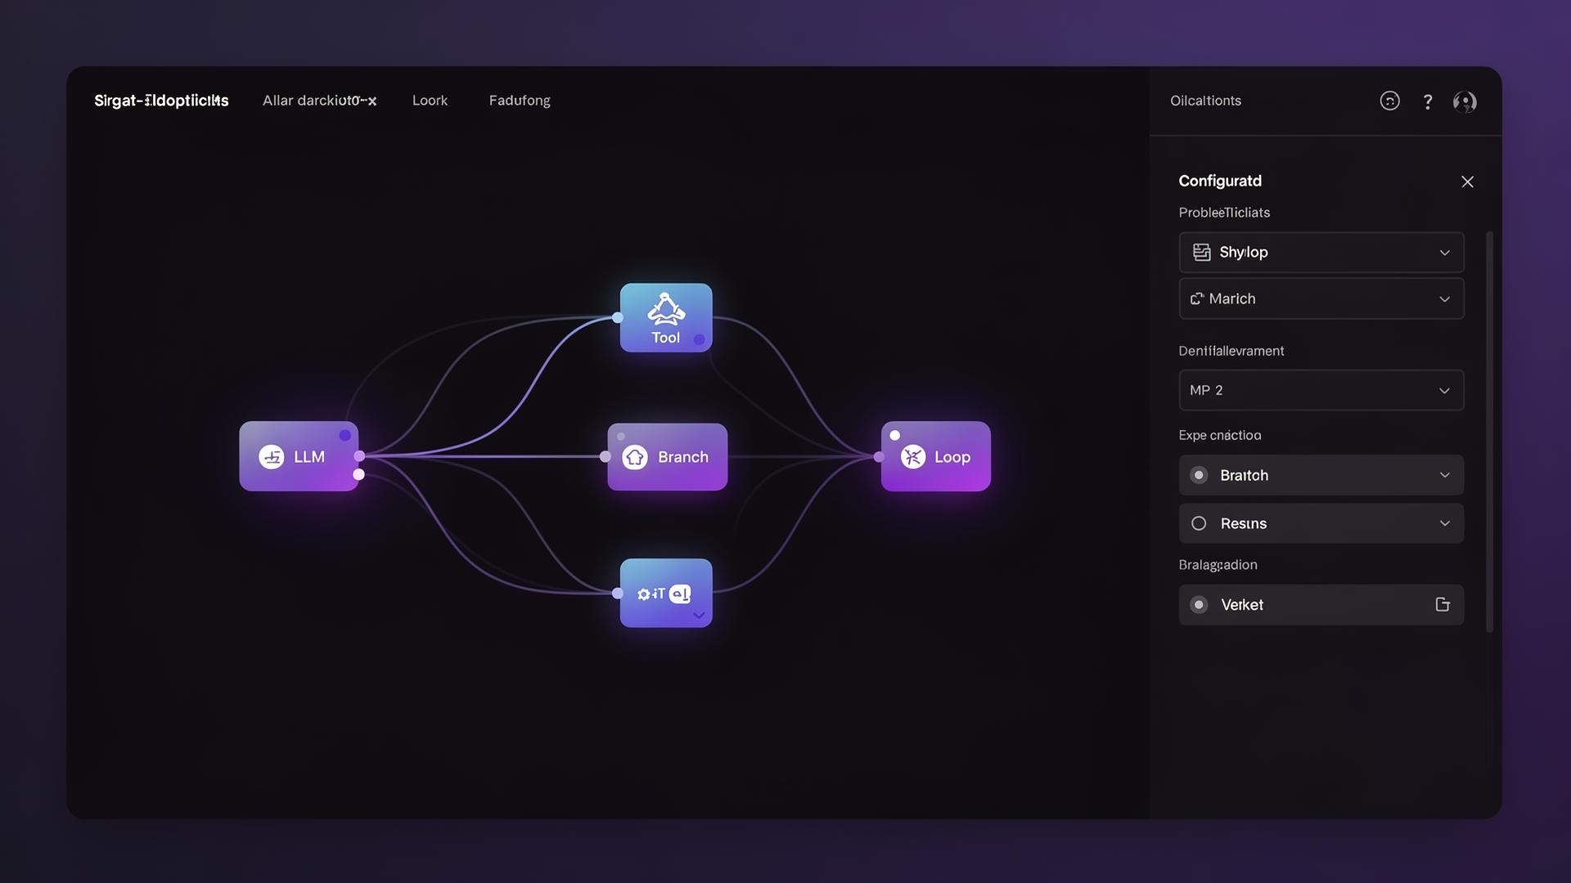Close the Configuratd panel
The width and height of the screenshot is (1571, 883).
click(x=1467, y=182)
